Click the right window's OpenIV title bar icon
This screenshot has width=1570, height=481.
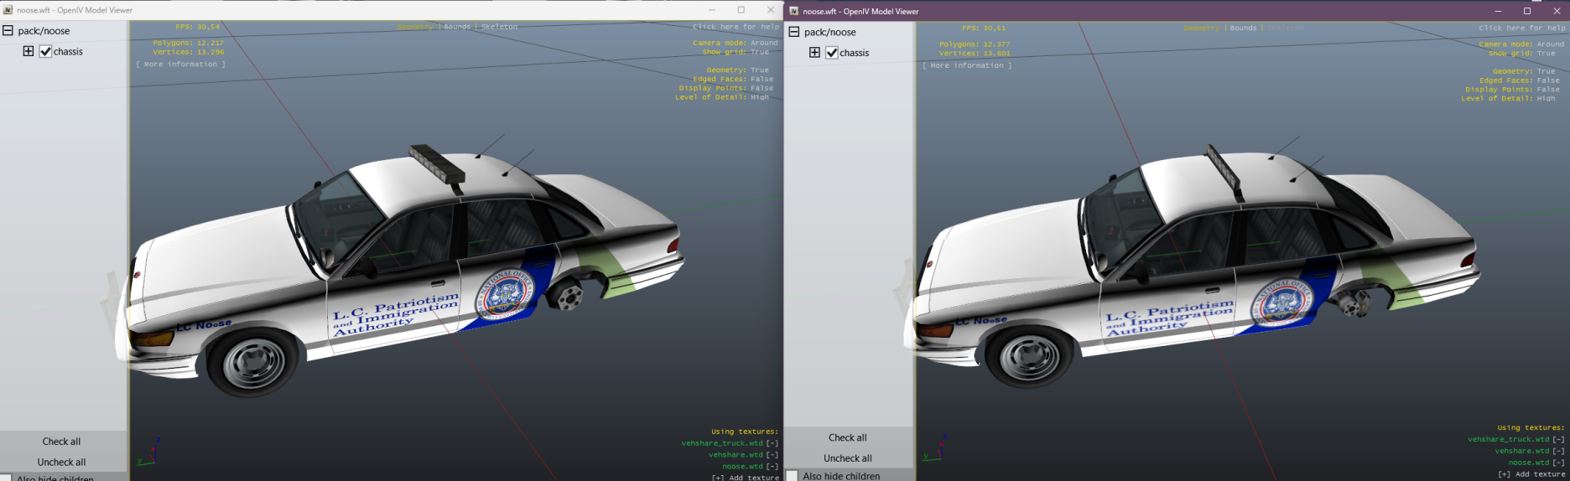(x=793, y=11)
